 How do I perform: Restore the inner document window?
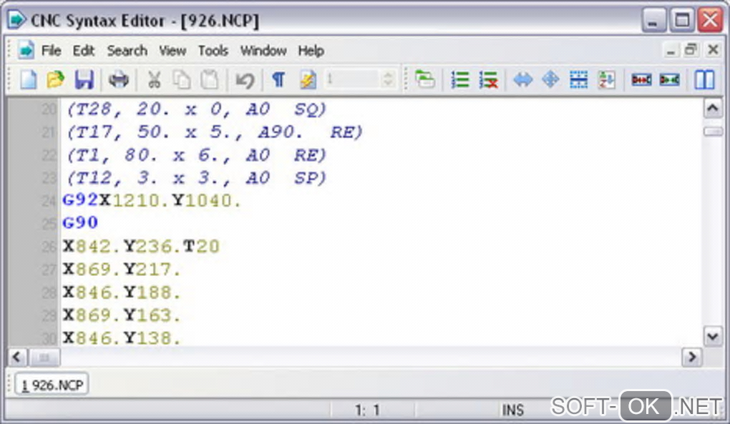click(691, 49)
